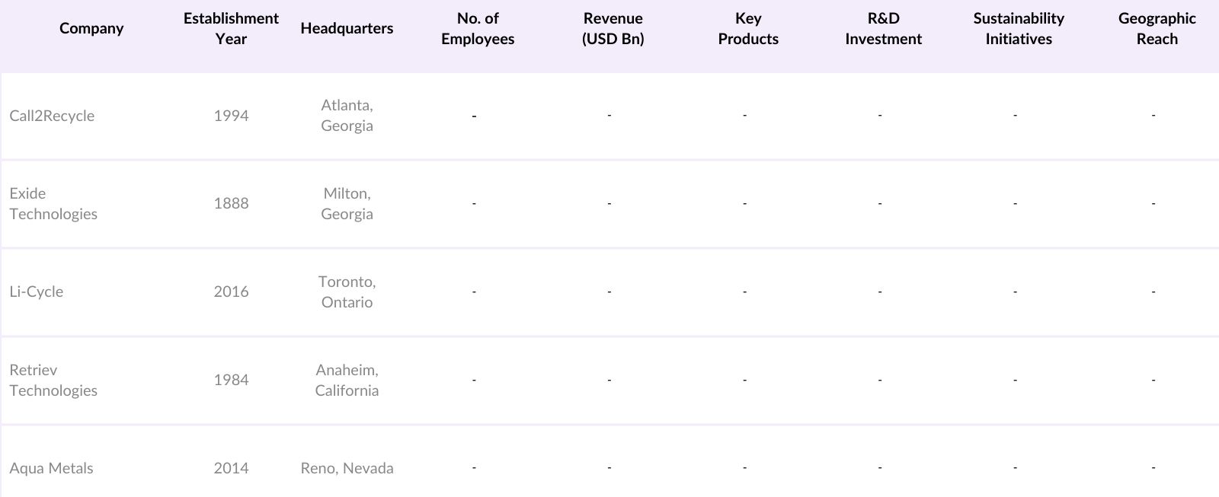Image resolution: width=1219 pixels, height=497 pixels.
Task: Click the Toronto, Ontario headquarters cell
Action: [x=347, y=292]
